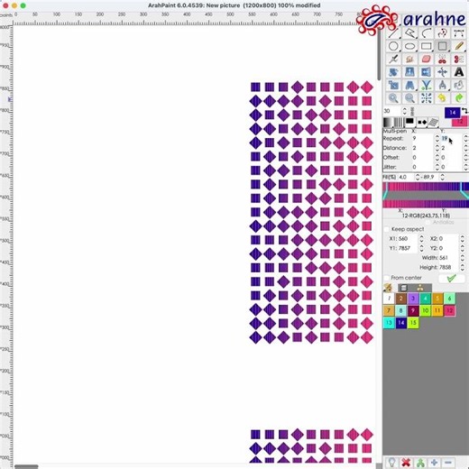Image resolution: width=469 pixels, height=469 pixels.
Task: Add a color with the blue plus button
Action: point(434,463)
